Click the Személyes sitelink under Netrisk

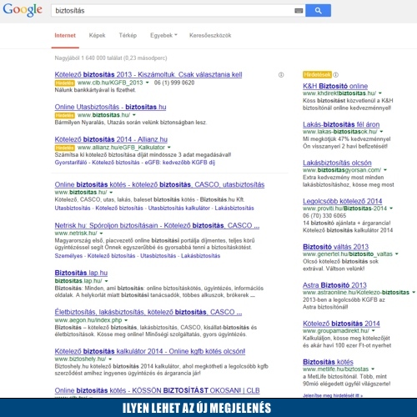point(68,256)
